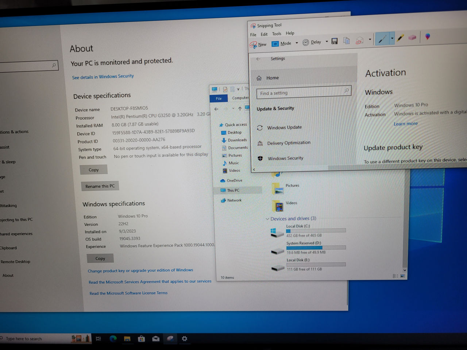Open recent locations dropdown in File Explorer
Viewport: 467px width, 350px height.
233,109
